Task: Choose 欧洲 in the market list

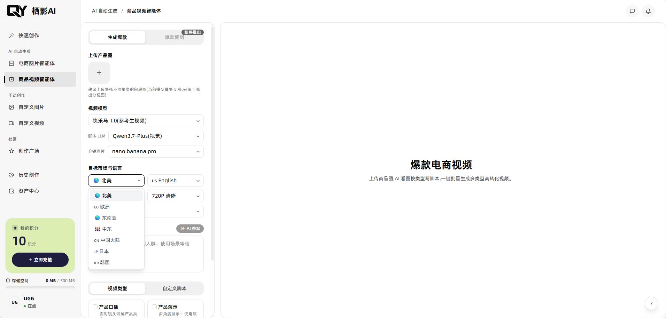Action: click(116, 207)
